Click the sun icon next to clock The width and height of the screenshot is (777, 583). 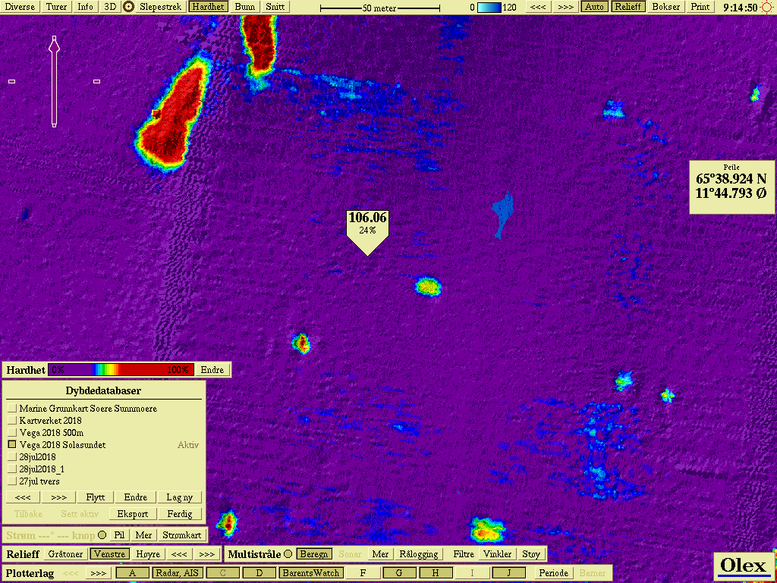[767, 8]
